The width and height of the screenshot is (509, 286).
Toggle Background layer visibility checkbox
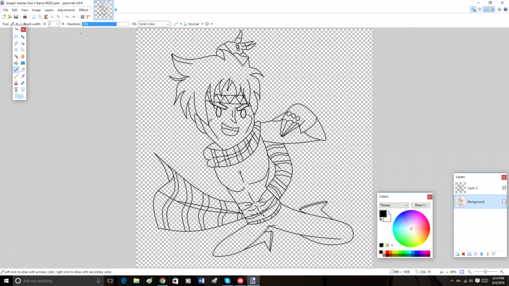[x=504, y=202]
